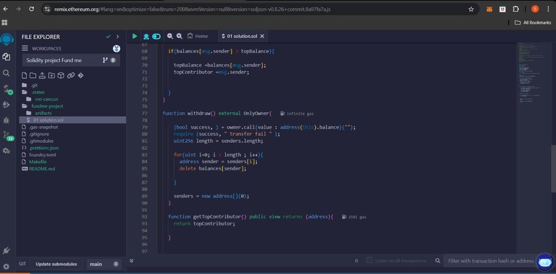Run the script with green play button
The height and width of the screenshot is (274, 556).
point(135,36)
